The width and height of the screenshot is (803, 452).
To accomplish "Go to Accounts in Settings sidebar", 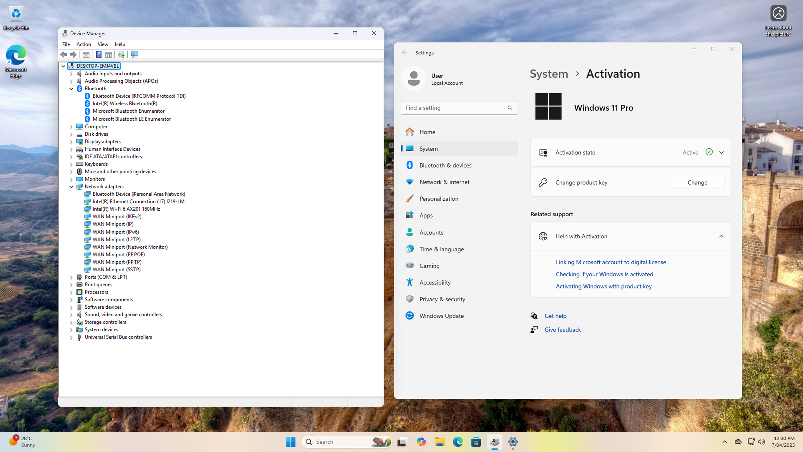I will point(460,232).
